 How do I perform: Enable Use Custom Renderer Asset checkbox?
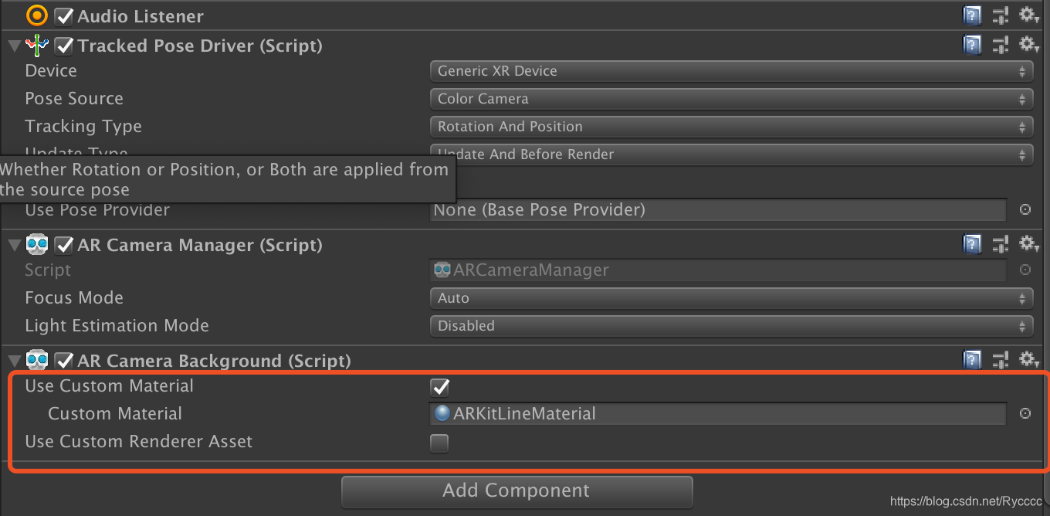coord(439,443)
